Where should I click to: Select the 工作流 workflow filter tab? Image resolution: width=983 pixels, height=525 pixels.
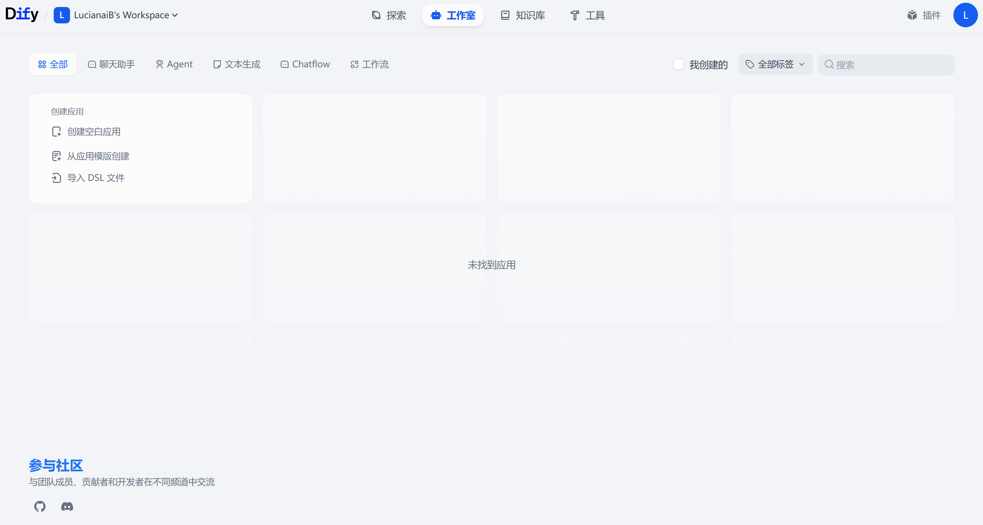[369, 64]
